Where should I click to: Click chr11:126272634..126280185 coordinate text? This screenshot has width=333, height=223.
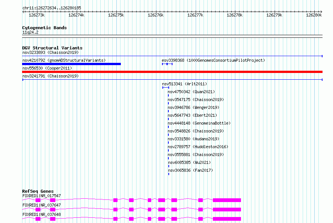tap(52, 8)
